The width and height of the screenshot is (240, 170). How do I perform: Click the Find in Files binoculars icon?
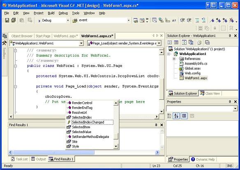(75, 21)
